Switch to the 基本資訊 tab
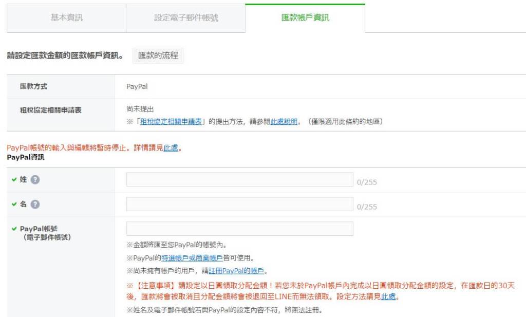 66,18
